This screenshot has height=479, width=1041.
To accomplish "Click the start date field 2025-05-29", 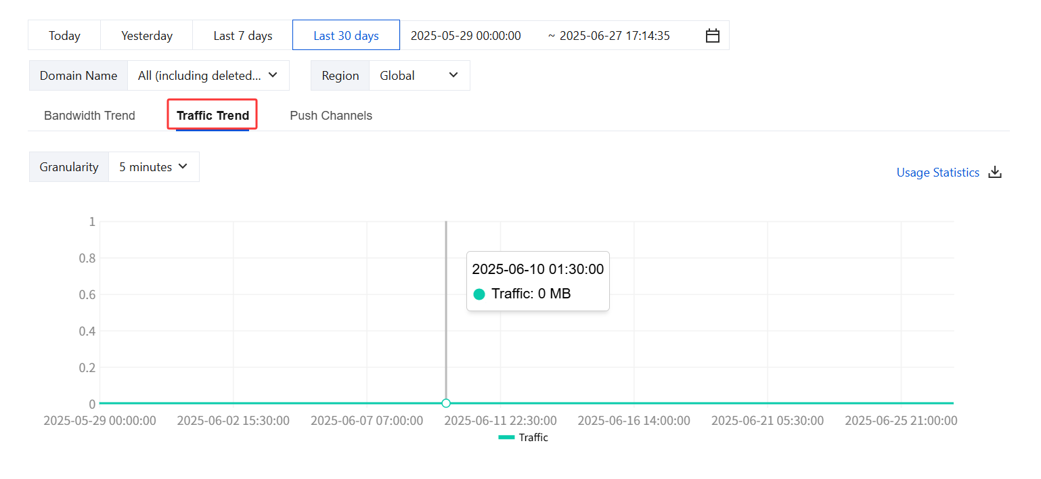I will tap(466, 36).
